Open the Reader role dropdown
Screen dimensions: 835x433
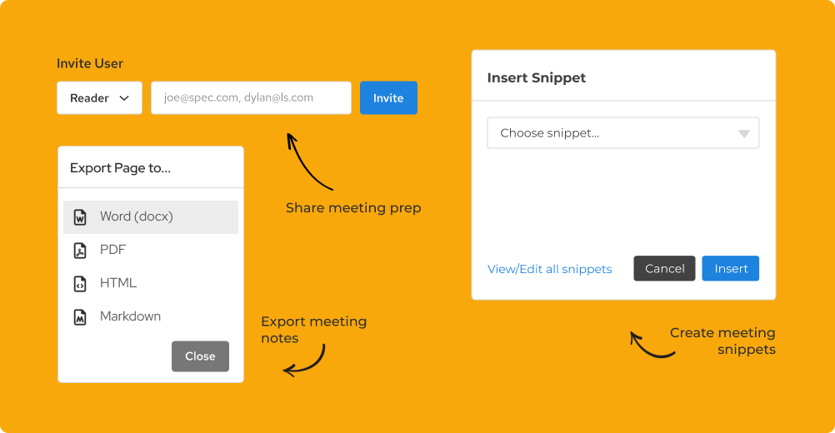(99, 98)
